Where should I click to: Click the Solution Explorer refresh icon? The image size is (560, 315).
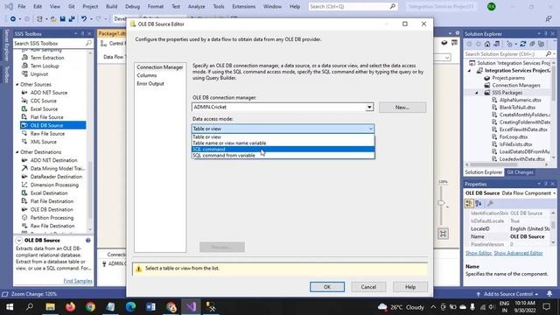click(523, 44)
